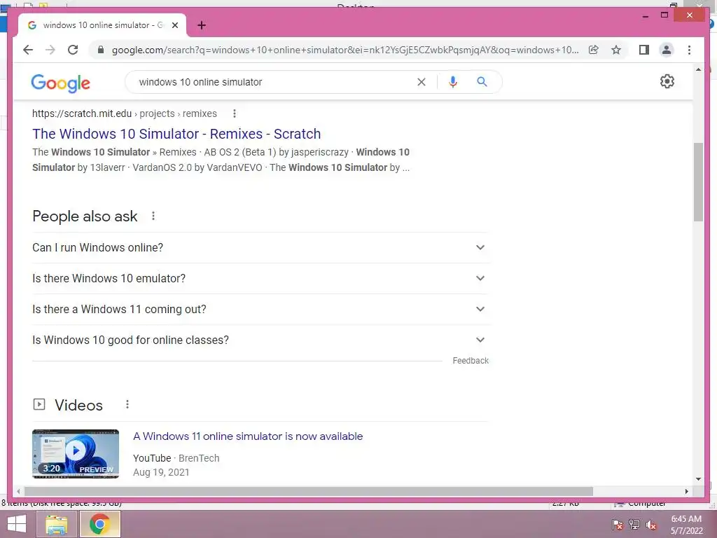Image resolution: width=717 pixels, height=538 pixels.
Task: Open People also ask options menu
Action: pyautogui.click(x=153, y=216)
